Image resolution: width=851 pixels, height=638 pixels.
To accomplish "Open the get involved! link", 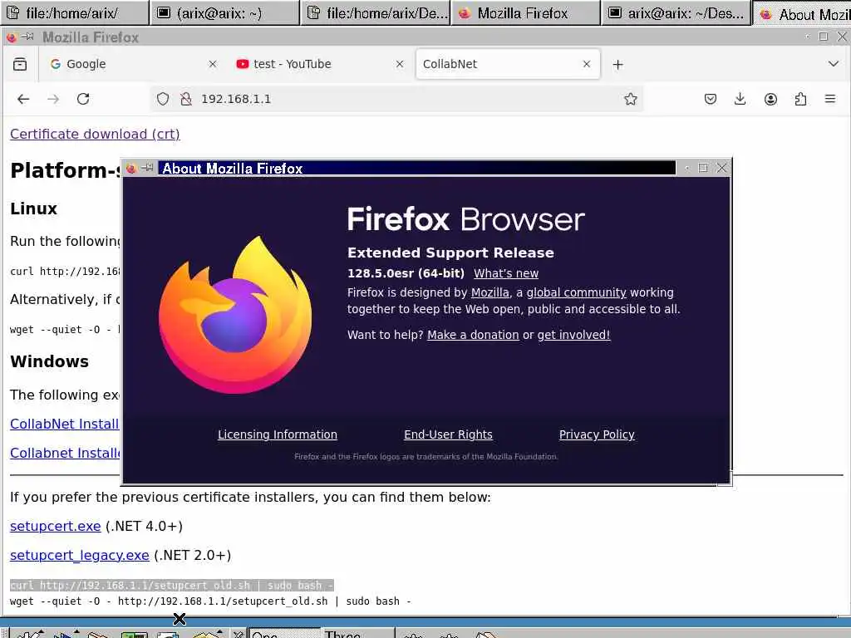I will click(x=573, y=335).
